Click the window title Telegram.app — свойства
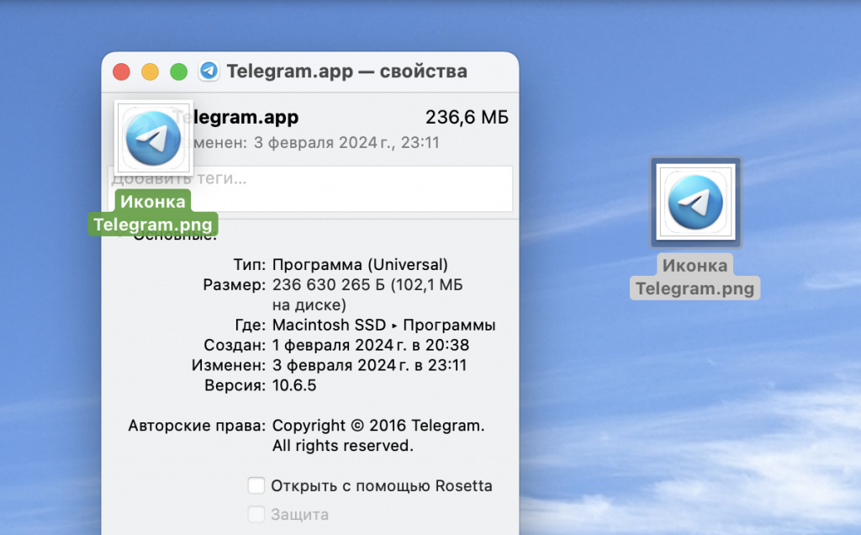 pos(347,71)
